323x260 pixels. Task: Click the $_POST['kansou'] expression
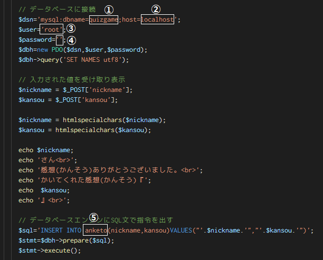[85, 100]
